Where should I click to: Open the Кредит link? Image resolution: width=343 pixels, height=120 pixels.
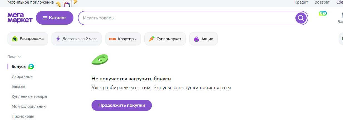pyautogui.click(x=301, y=2)
